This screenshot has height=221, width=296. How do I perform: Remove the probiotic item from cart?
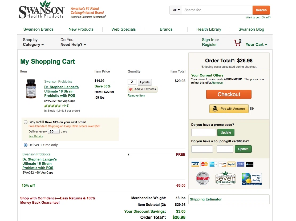click(x=136, y=96)
